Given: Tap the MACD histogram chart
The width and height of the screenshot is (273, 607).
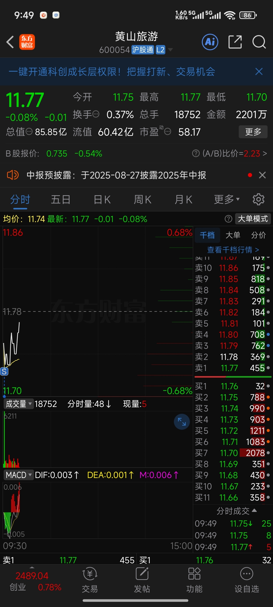Looking at the screenshot, I should (98, 511).
